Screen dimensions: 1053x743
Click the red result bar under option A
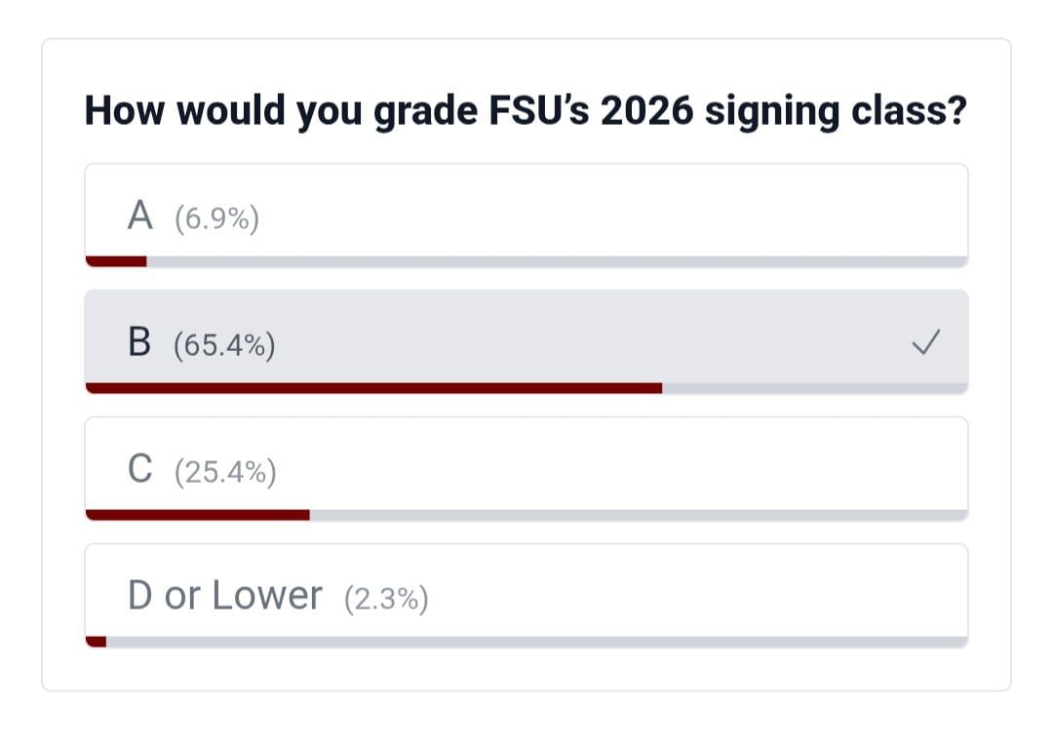[116, 261]
